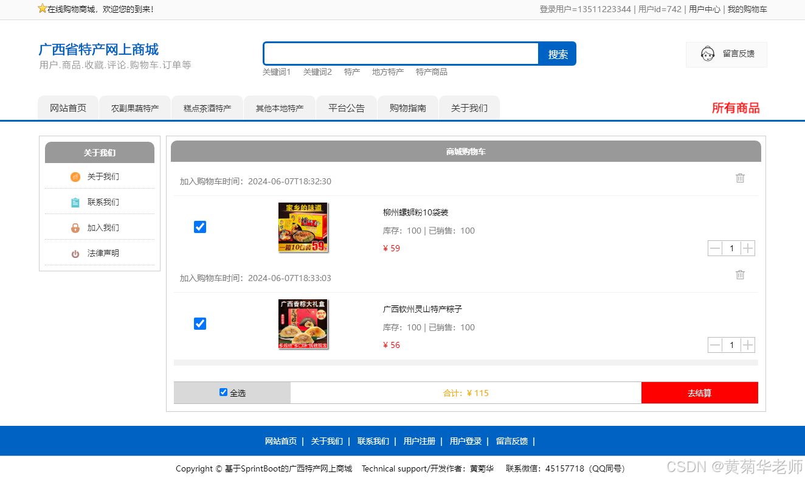
Task: Click the power icon beside 法律声明
Action: click(x=75, y=252)
